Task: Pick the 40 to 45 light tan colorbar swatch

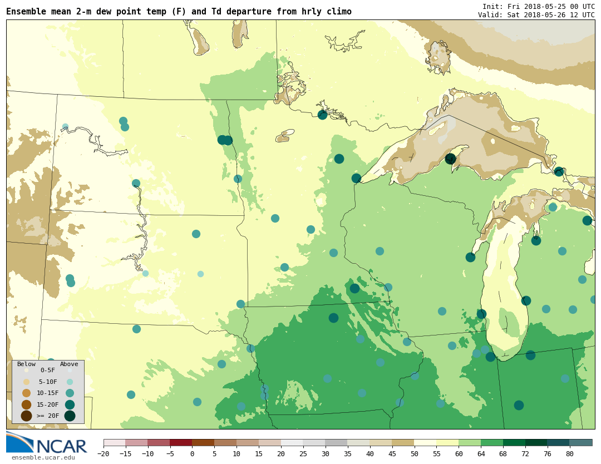Action: point(381,443)
